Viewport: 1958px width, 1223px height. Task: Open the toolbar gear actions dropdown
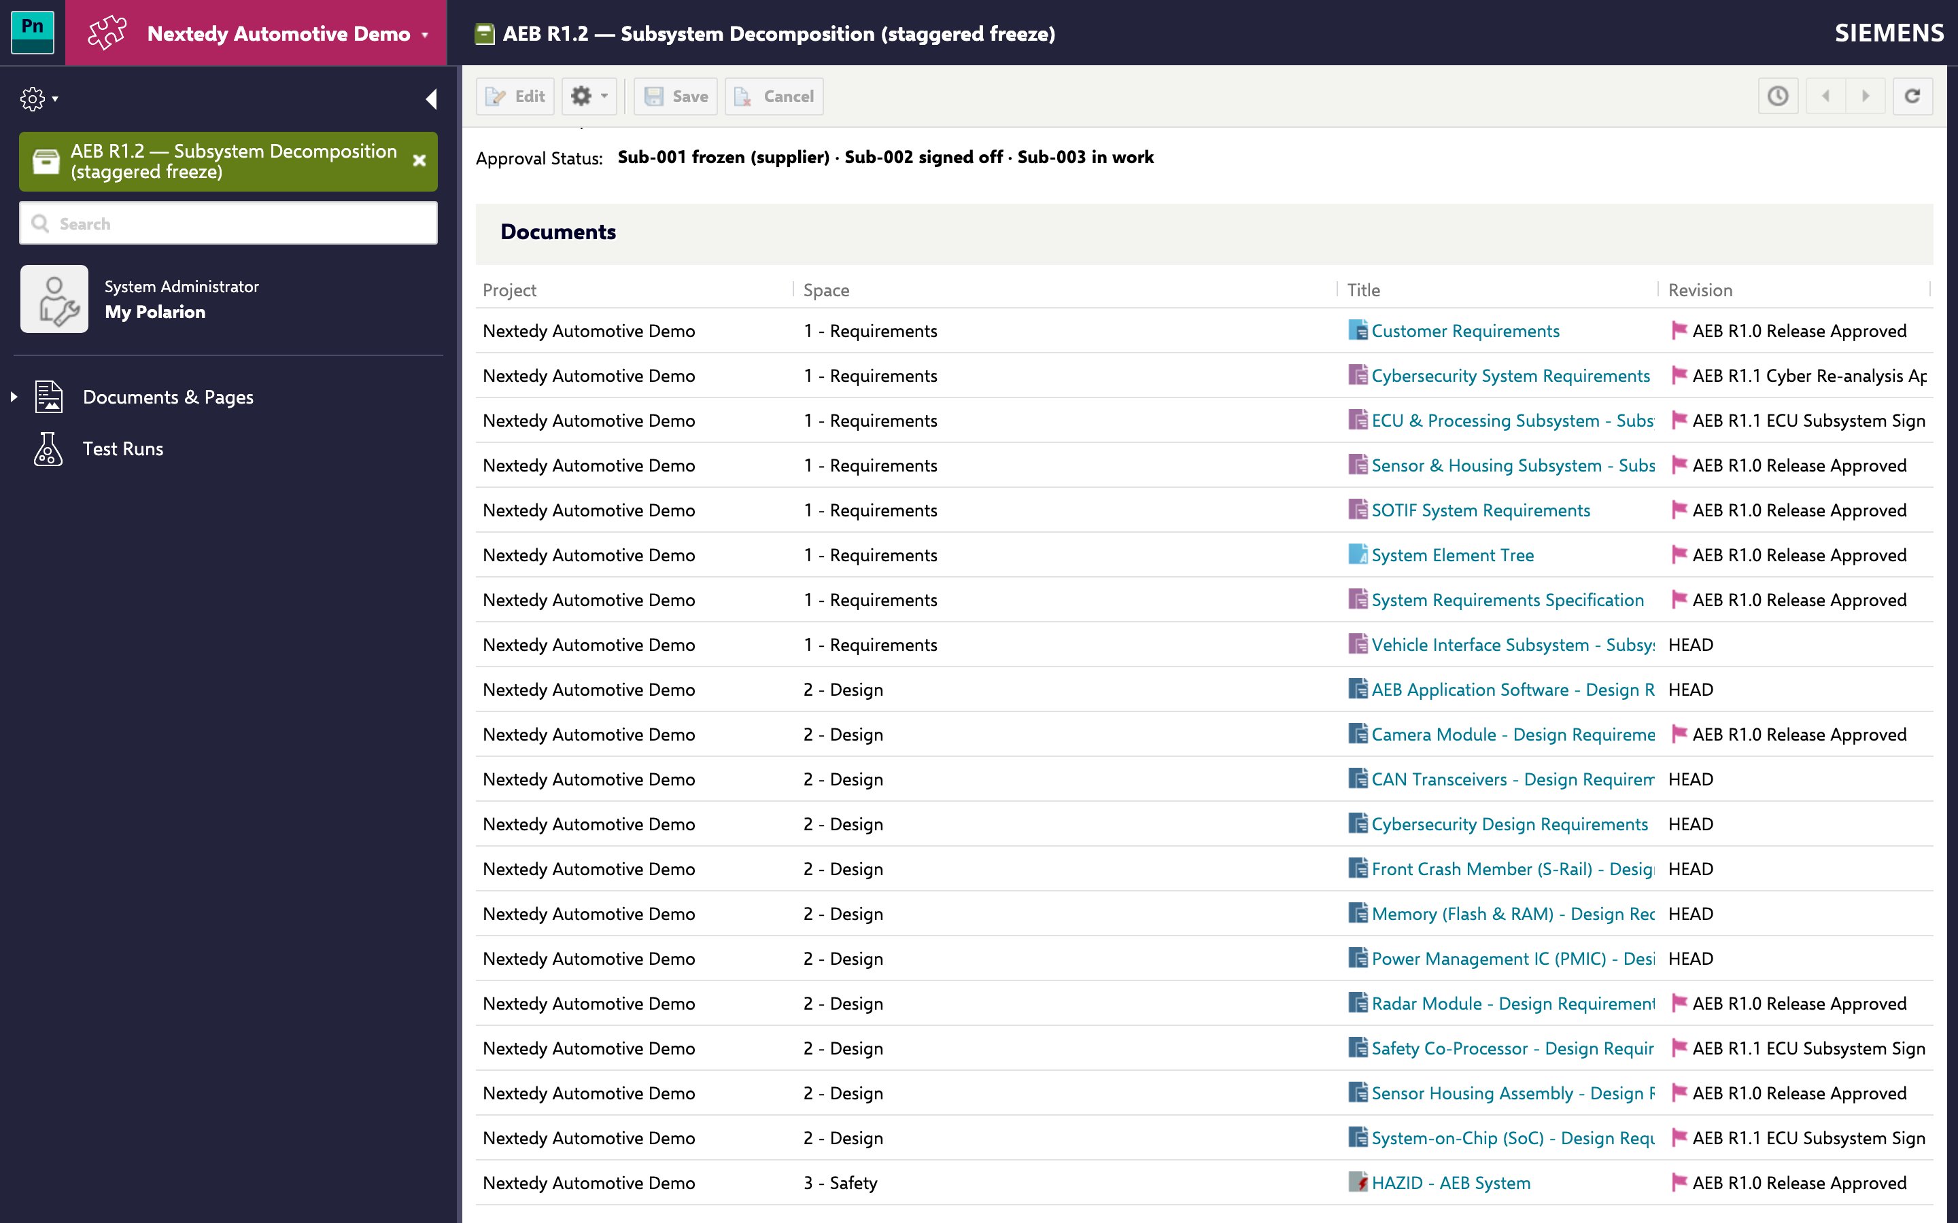point(589,96)
